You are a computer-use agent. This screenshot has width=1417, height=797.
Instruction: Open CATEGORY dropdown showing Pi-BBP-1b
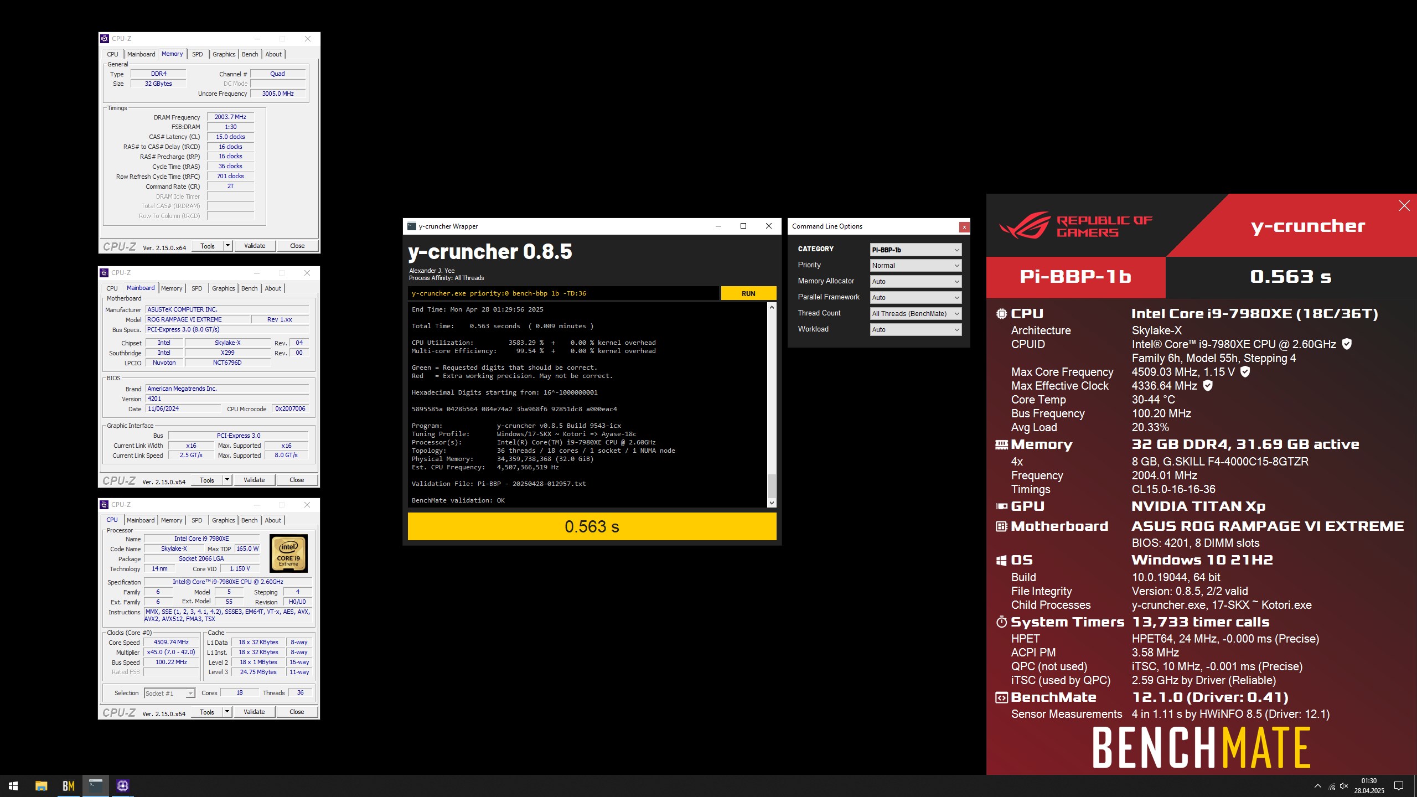coord(916,250)
